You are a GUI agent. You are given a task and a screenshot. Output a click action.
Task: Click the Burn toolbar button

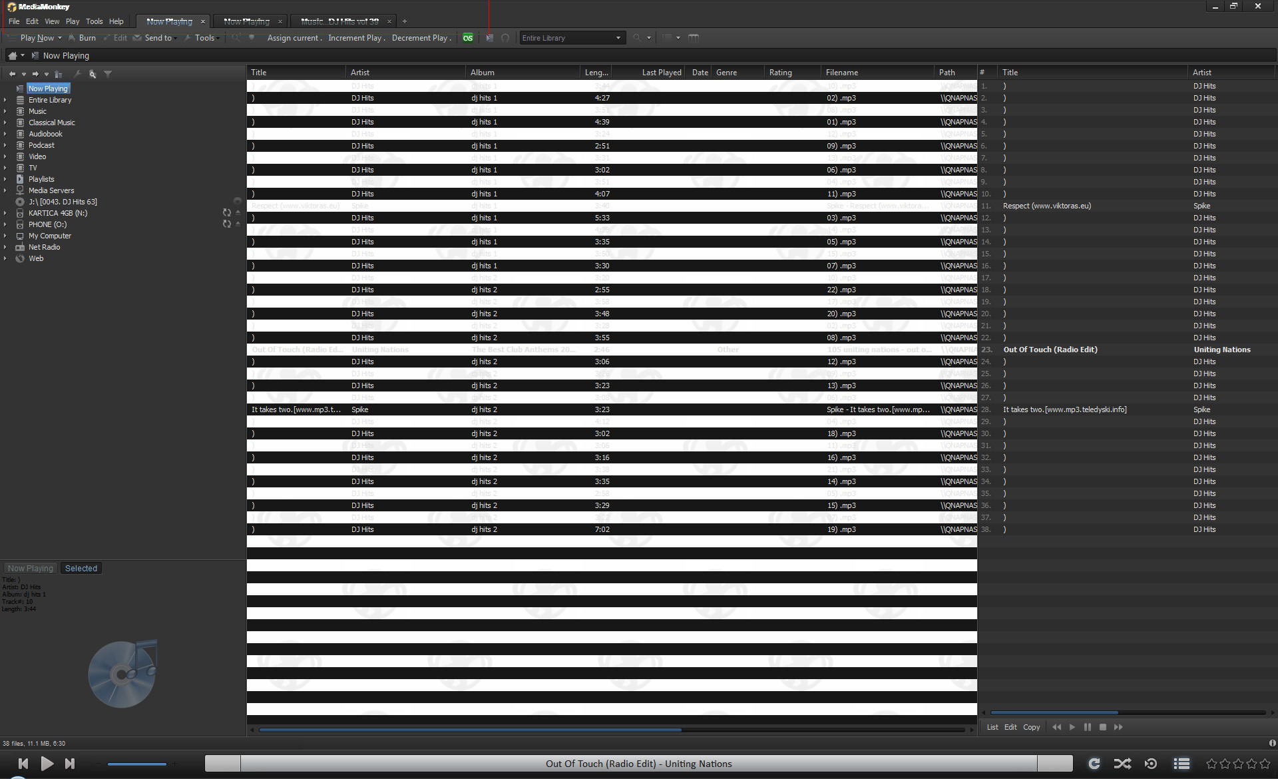[83, 38]
